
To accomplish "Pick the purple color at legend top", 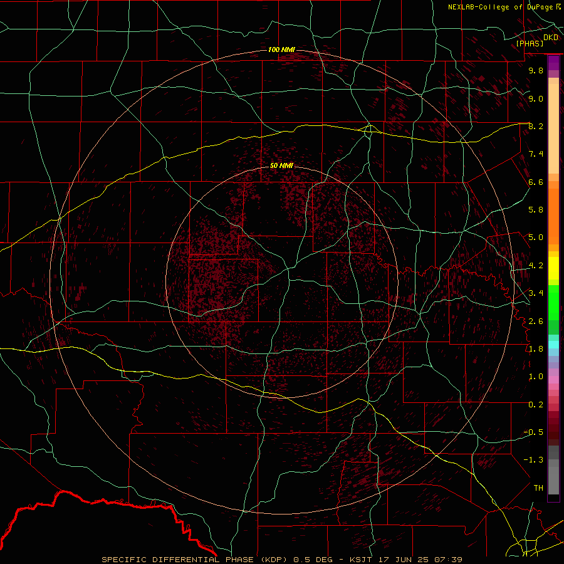I will pos(553,63).
